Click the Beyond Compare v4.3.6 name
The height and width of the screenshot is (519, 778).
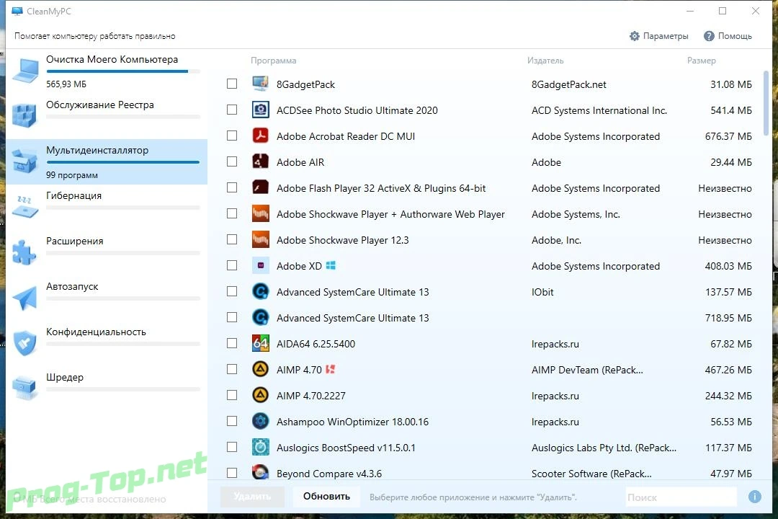[329, 474]
